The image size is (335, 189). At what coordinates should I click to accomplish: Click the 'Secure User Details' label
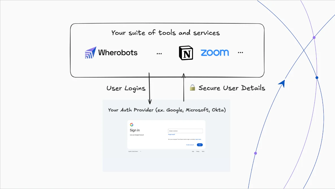coord(232,88)
